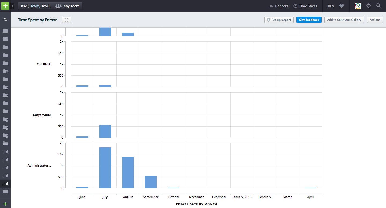Open the Actions menu
The height and width of the screenshot is (208, 386).
tap(375, 20)
